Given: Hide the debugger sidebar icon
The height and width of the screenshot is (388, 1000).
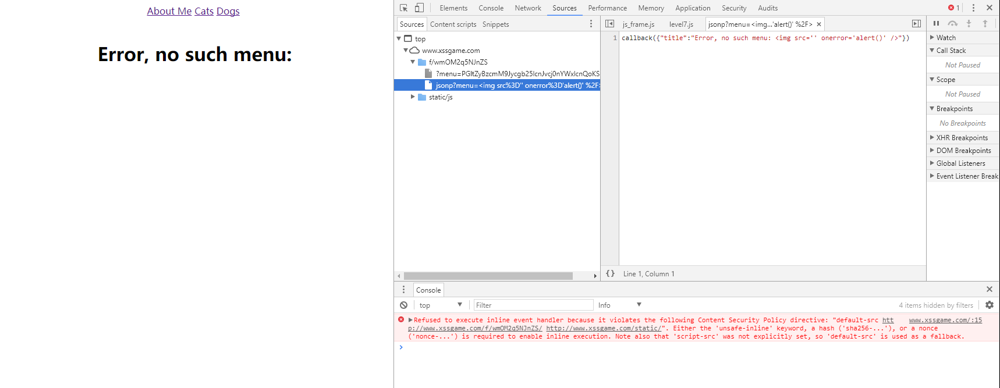Looking at the screenshot, I should 916,24.
